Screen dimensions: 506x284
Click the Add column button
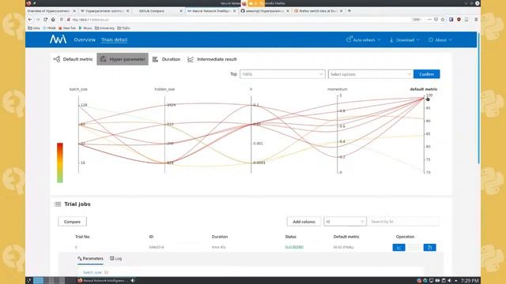coord(304,222)
